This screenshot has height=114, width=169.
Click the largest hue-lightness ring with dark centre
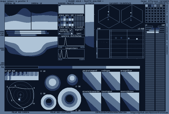tap(69, 99)
